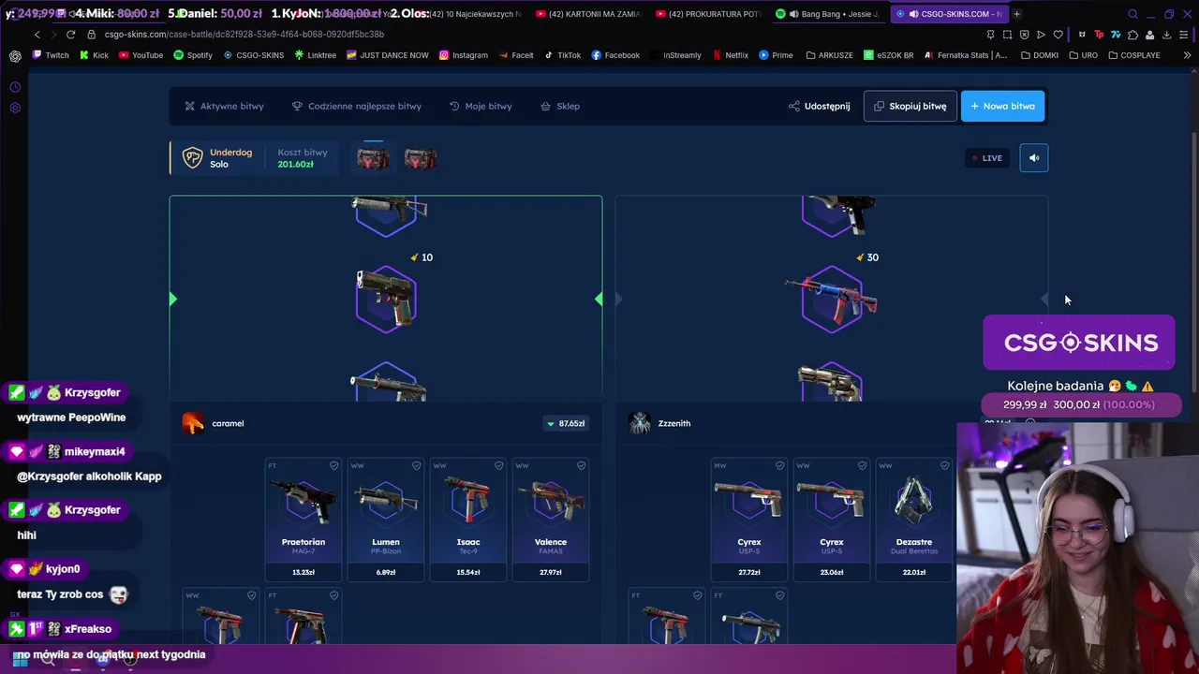Open Codzienne najlepsze bitwy tab
1199x674 pixels.
click(x=357, y=106)
